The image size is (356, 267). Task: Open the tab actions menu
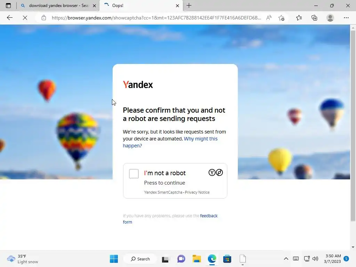coord(8,6)
